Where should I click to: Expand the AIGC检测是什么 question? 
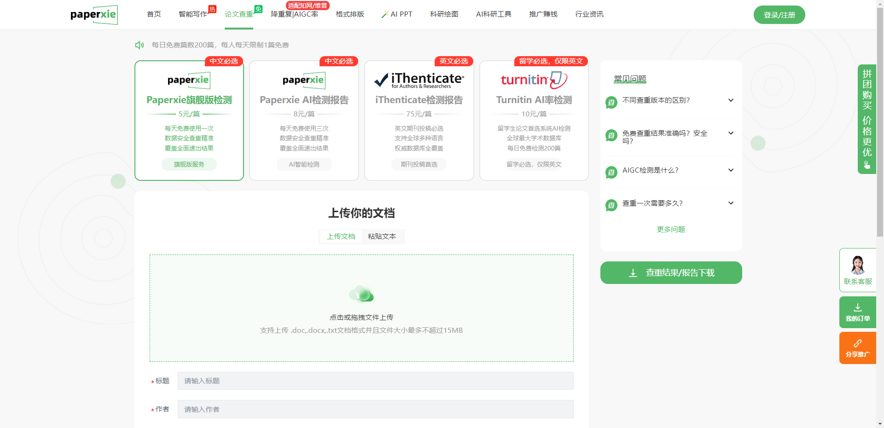[x=671, y=170]
